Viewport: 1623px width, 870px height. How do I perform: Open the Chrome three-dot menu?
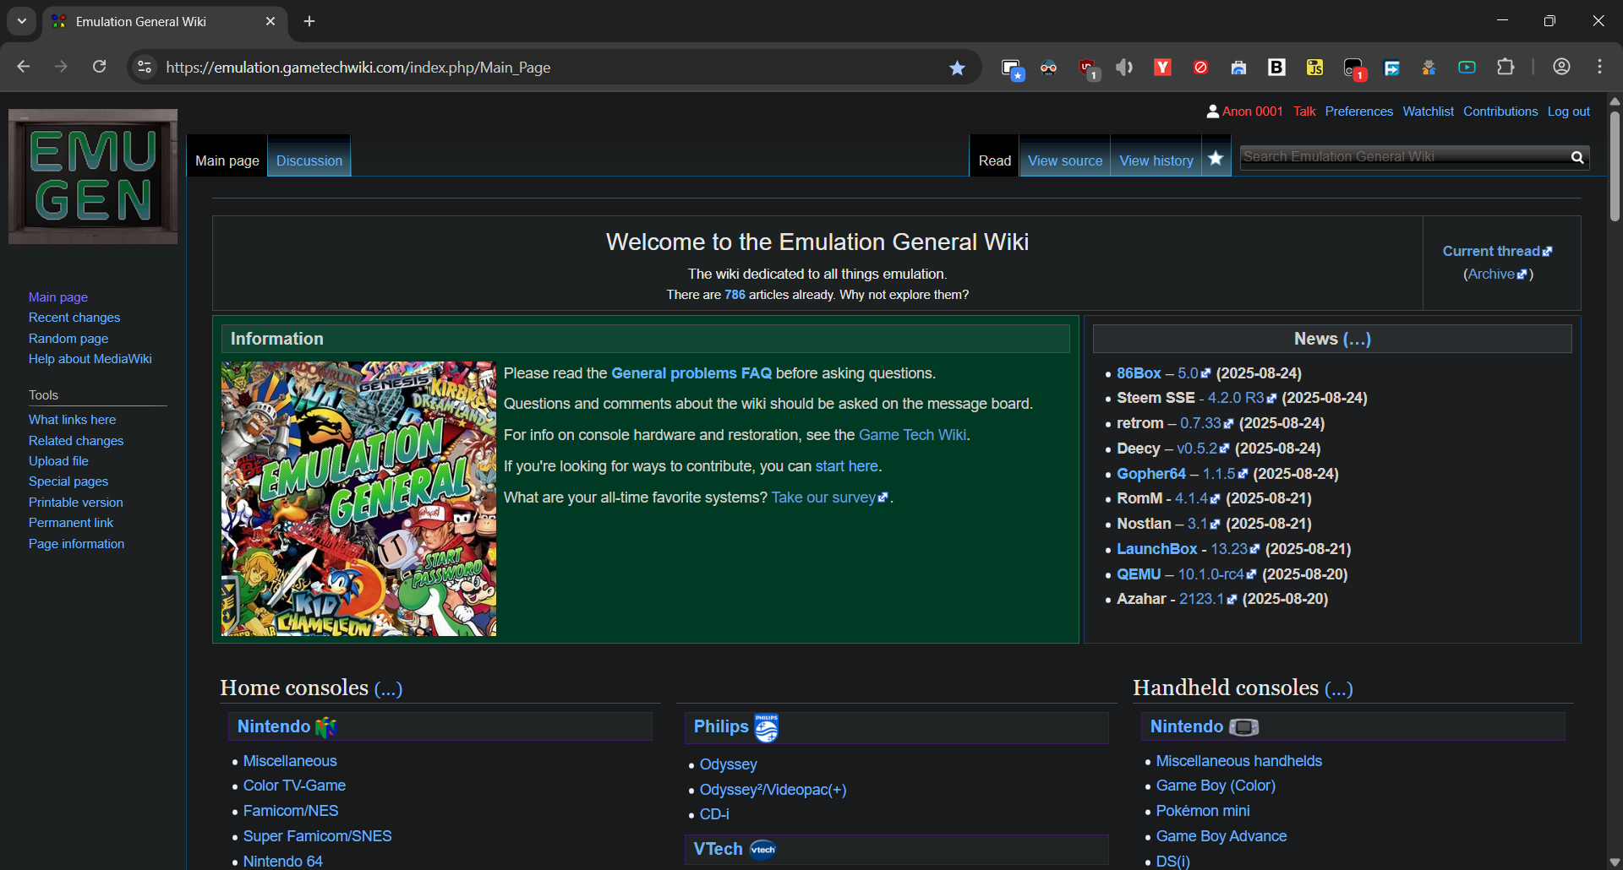point(1599,67)
